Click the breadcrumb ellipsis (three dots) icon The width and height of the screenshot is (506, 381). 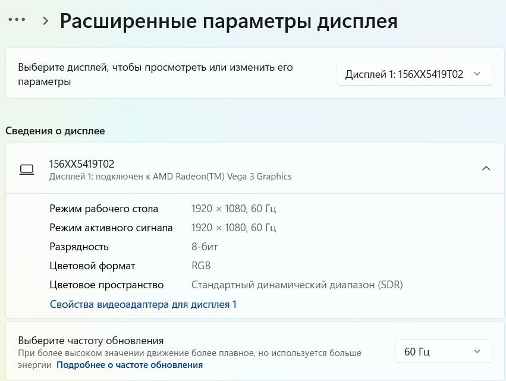[x=17, y=20]
